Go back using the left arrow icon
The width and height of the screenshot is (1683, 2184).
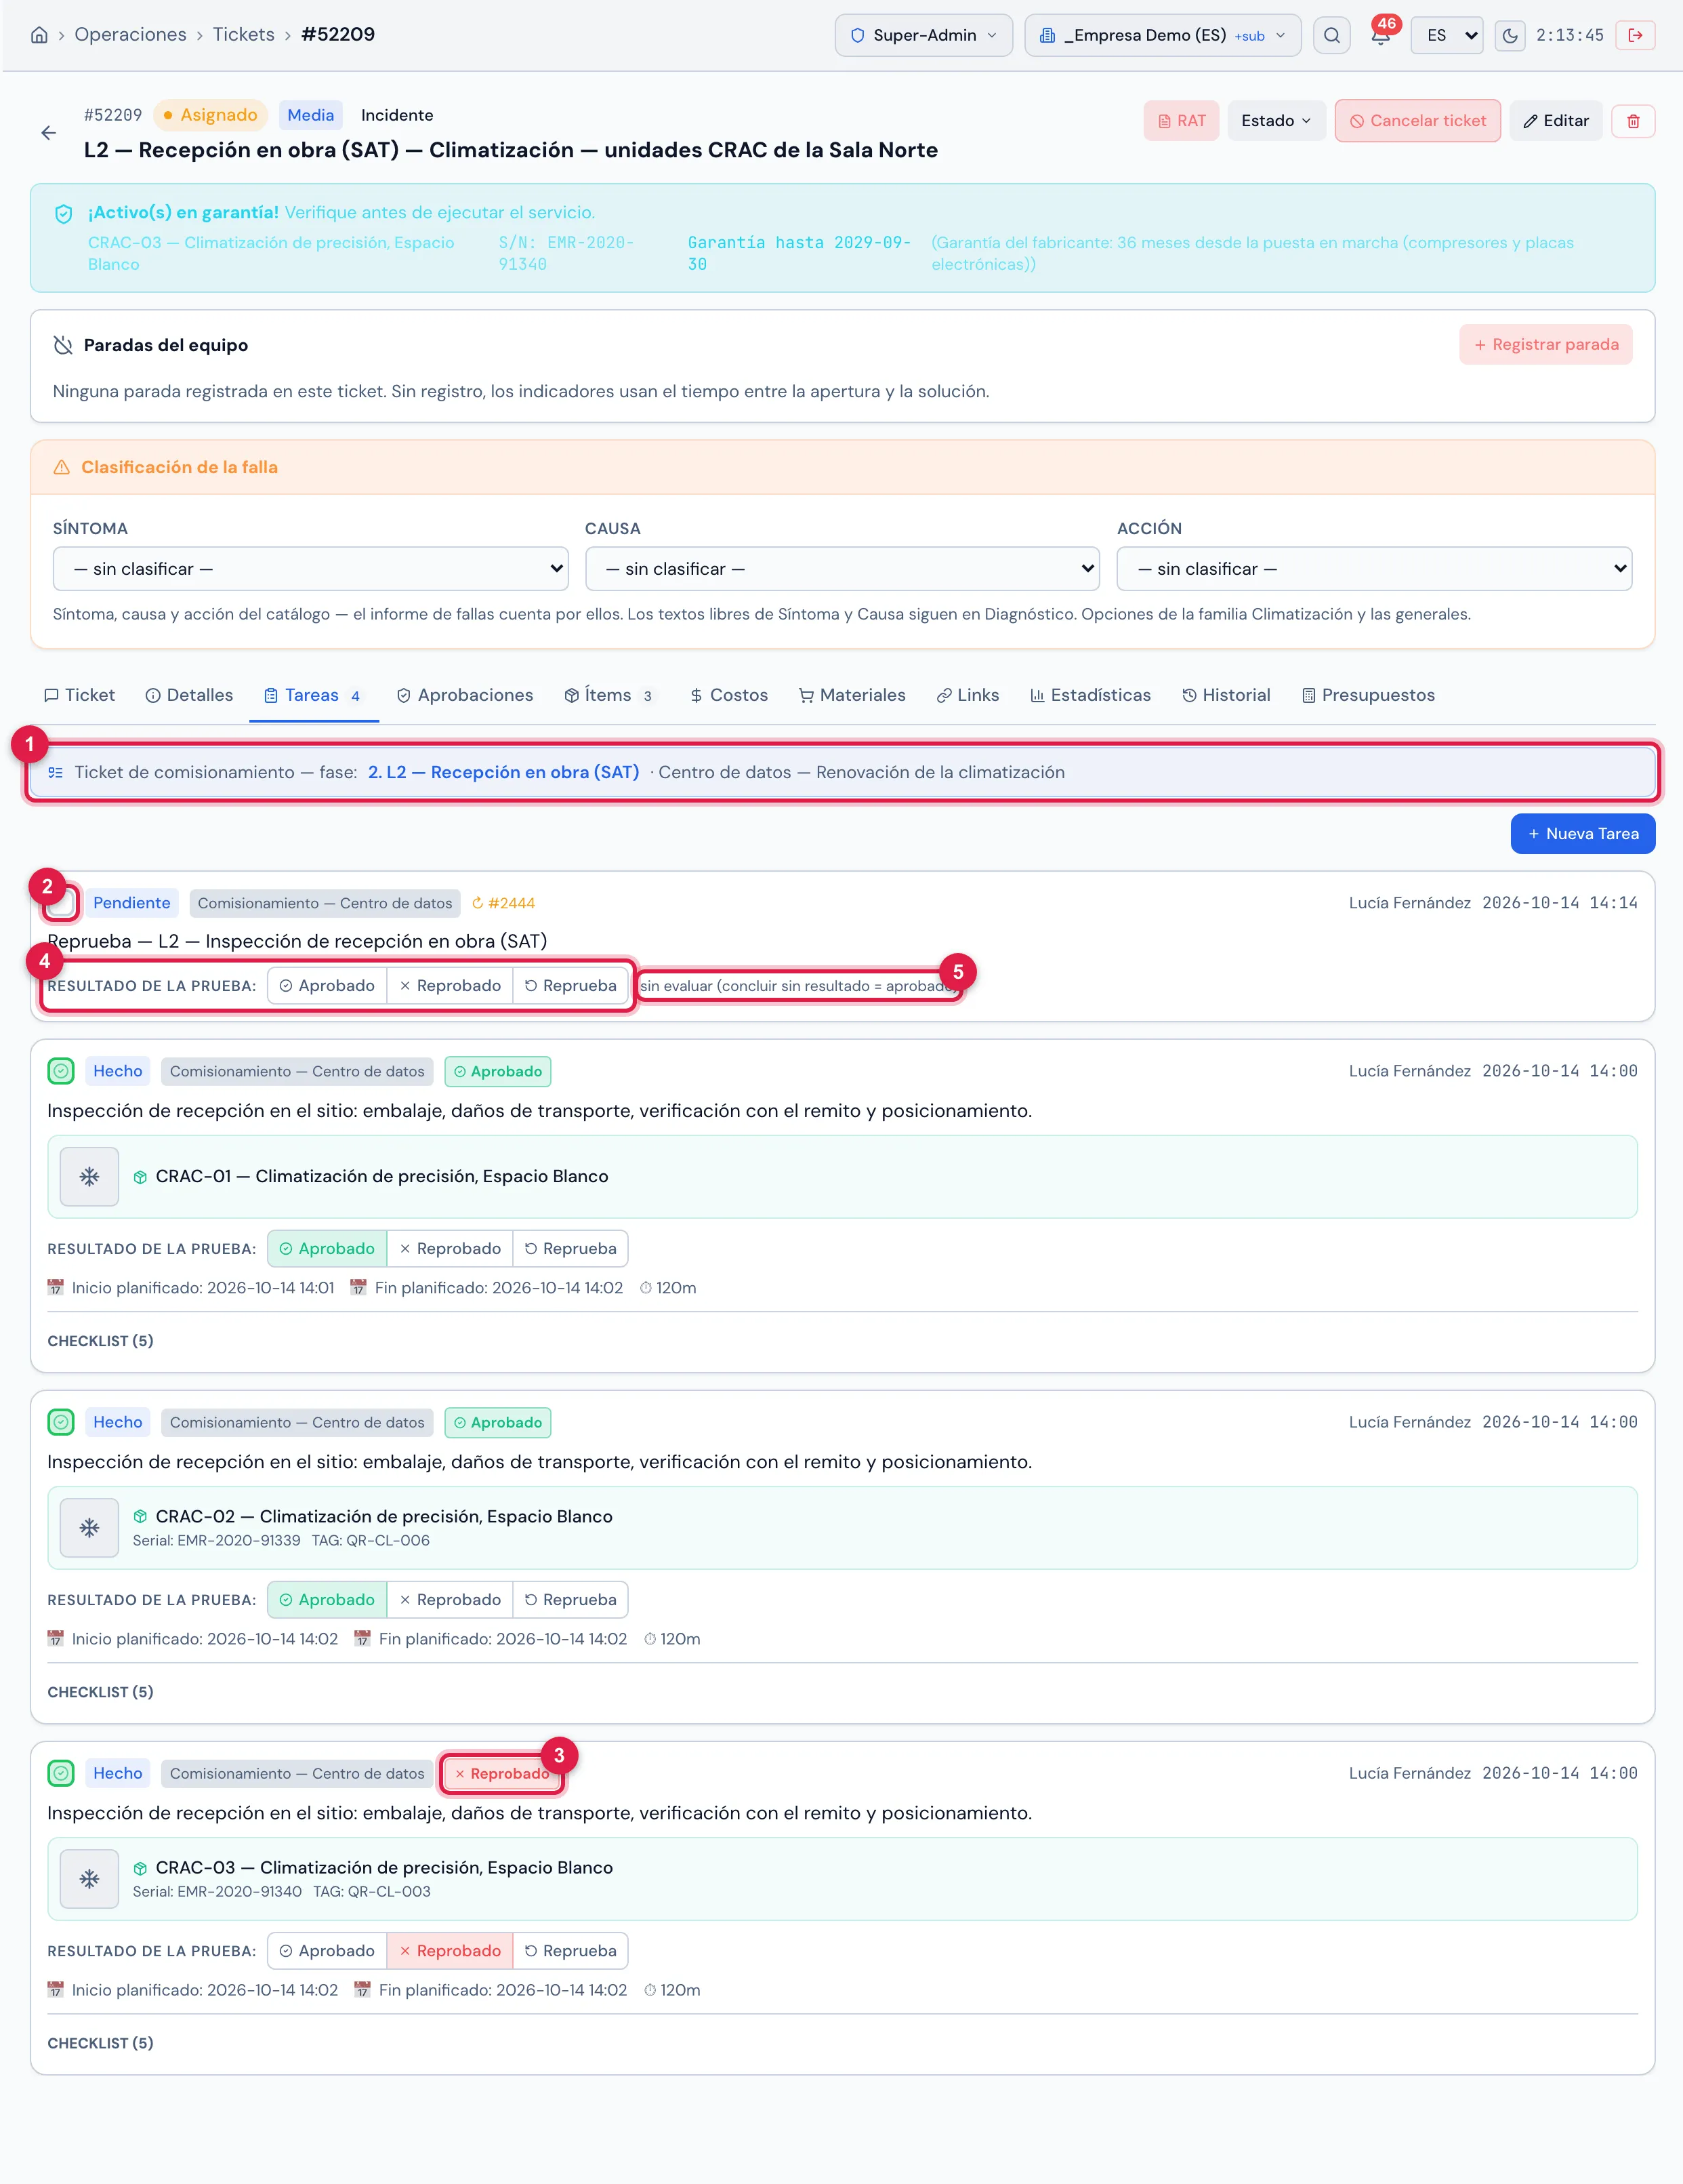pos(49,133)
